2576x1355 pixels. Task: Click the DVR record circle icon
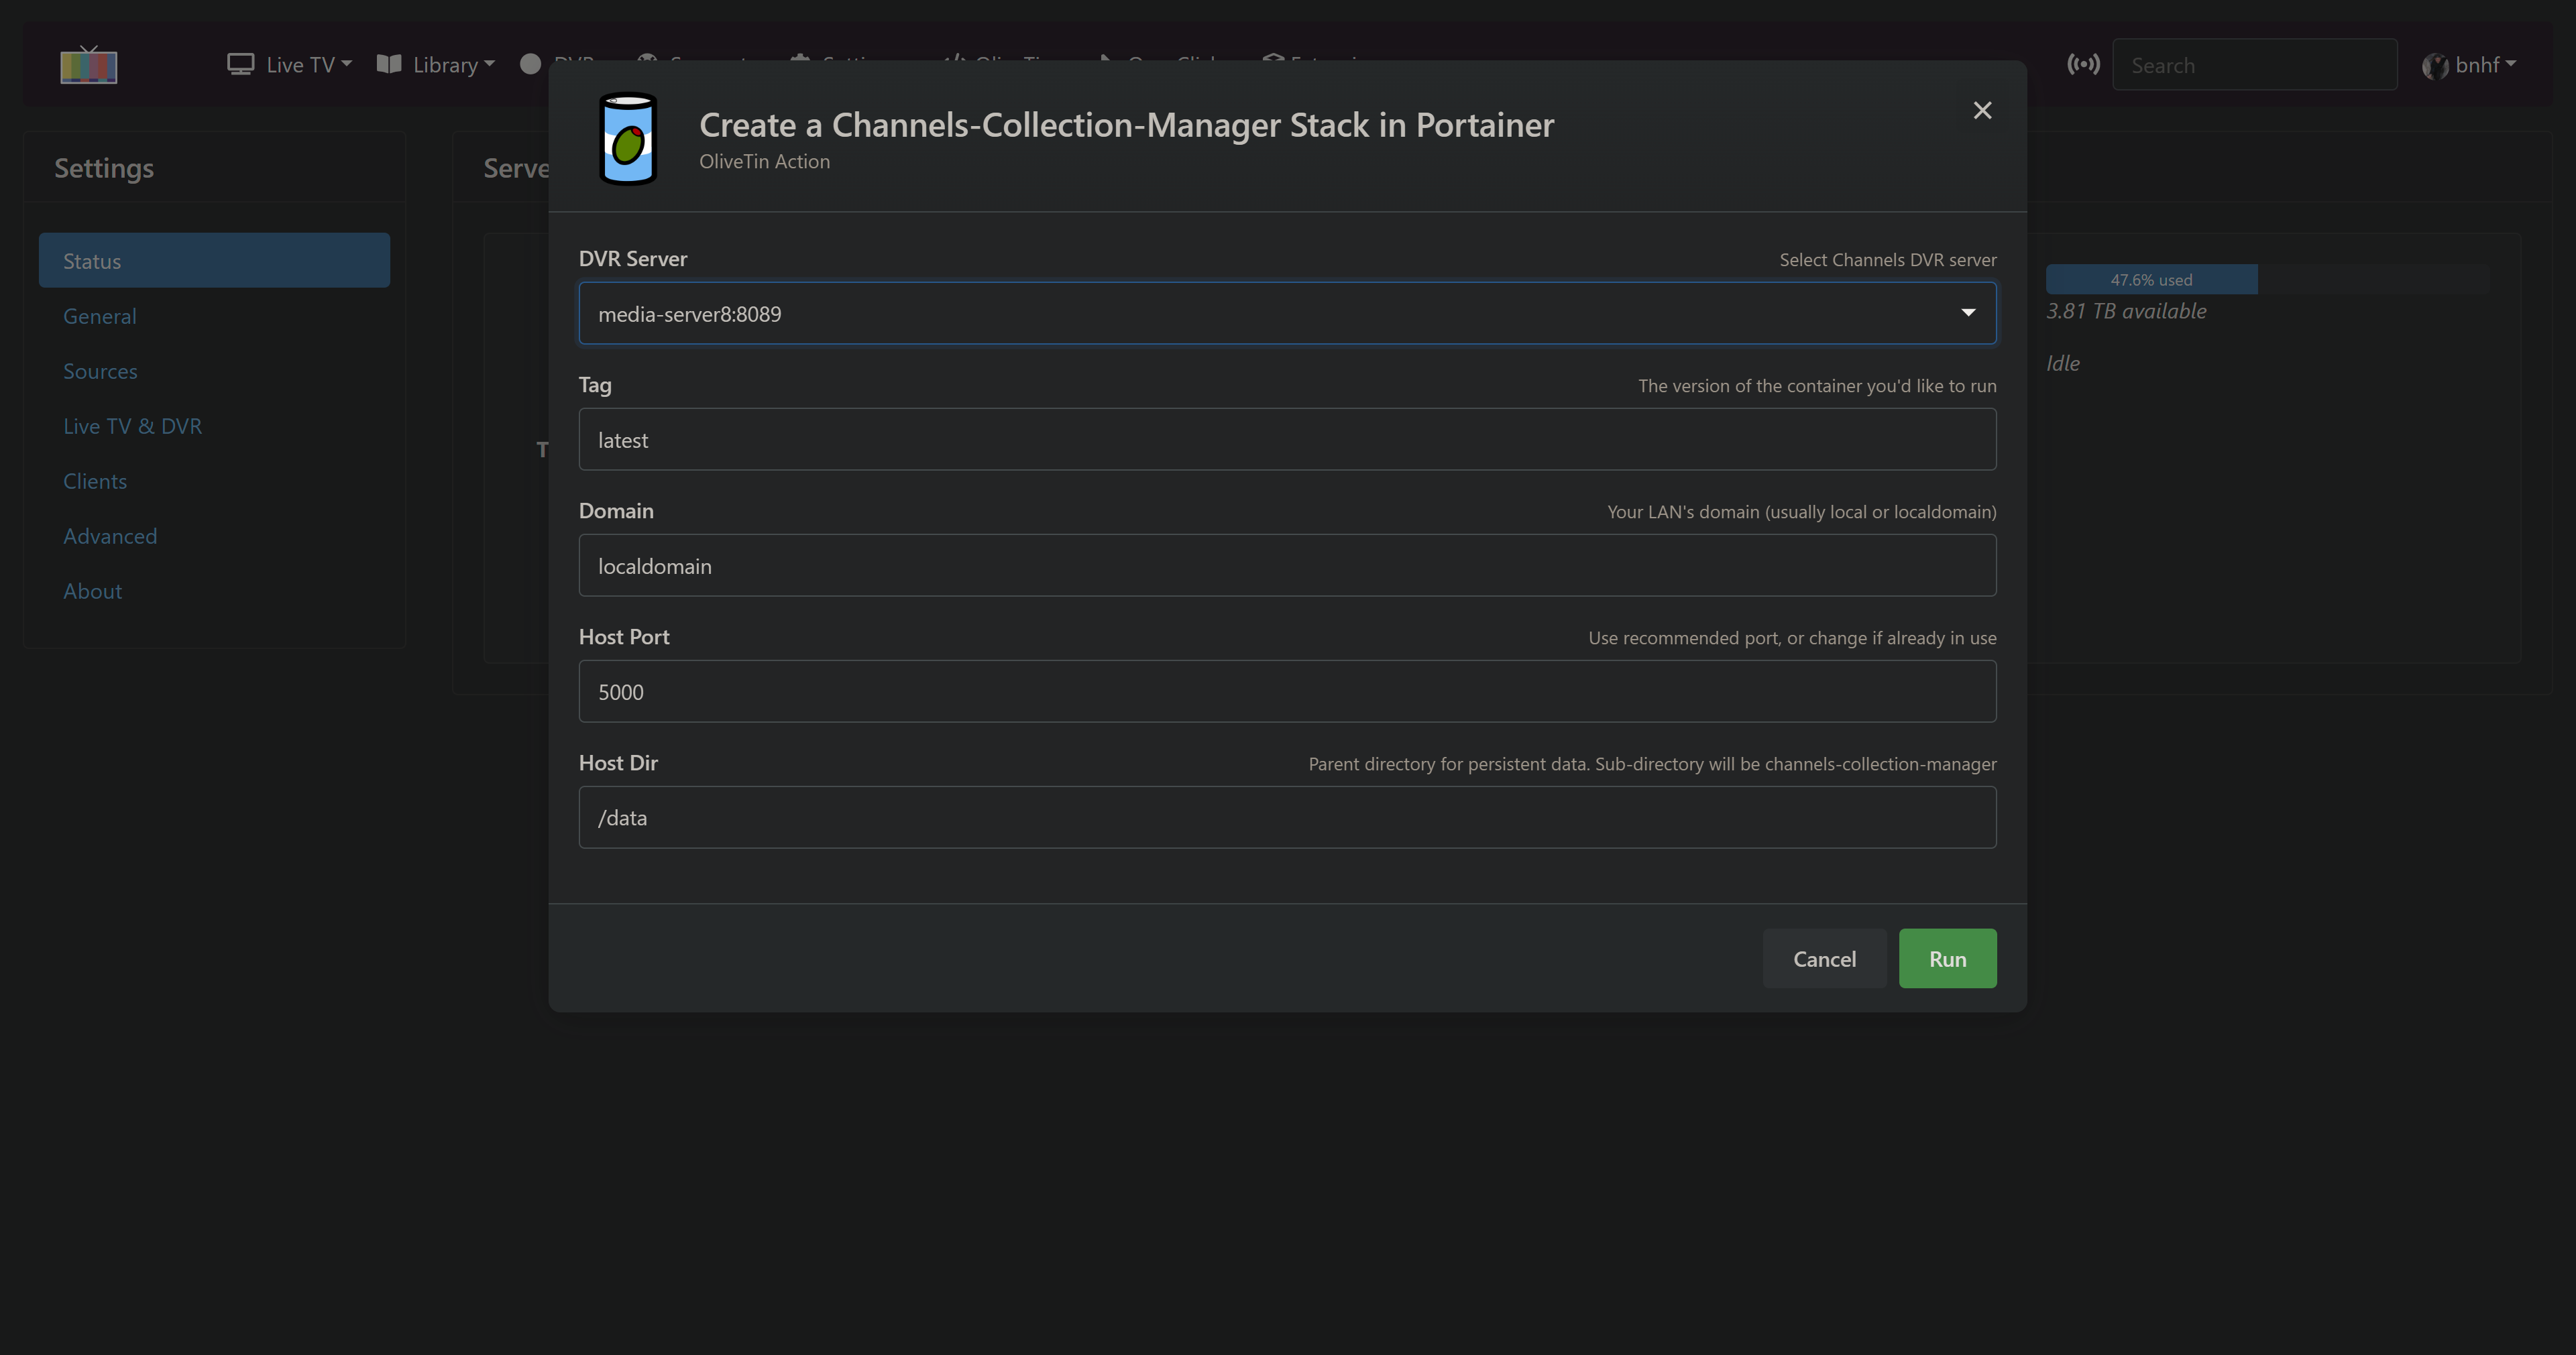(531, 64)
